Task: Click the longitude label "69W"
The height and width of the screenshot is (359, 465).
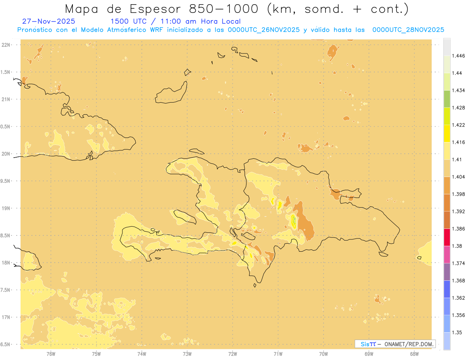Action: tap(369, 354)
